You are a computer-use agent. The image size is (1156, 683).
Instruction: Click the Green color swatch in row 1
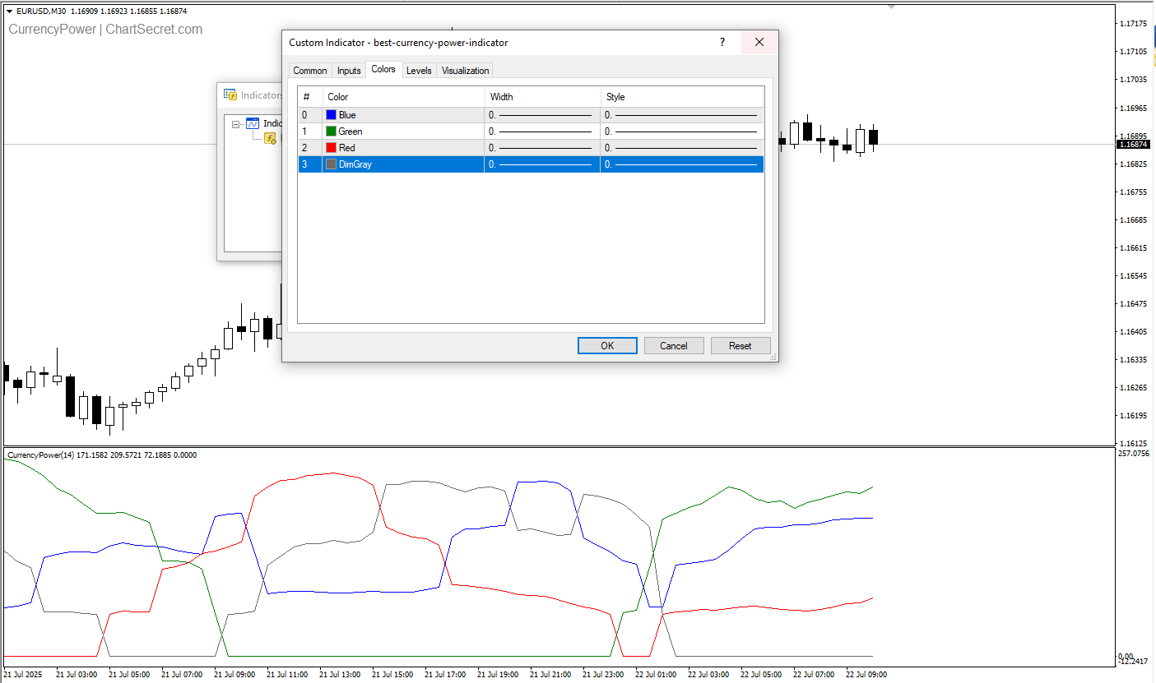pos(332,132)
